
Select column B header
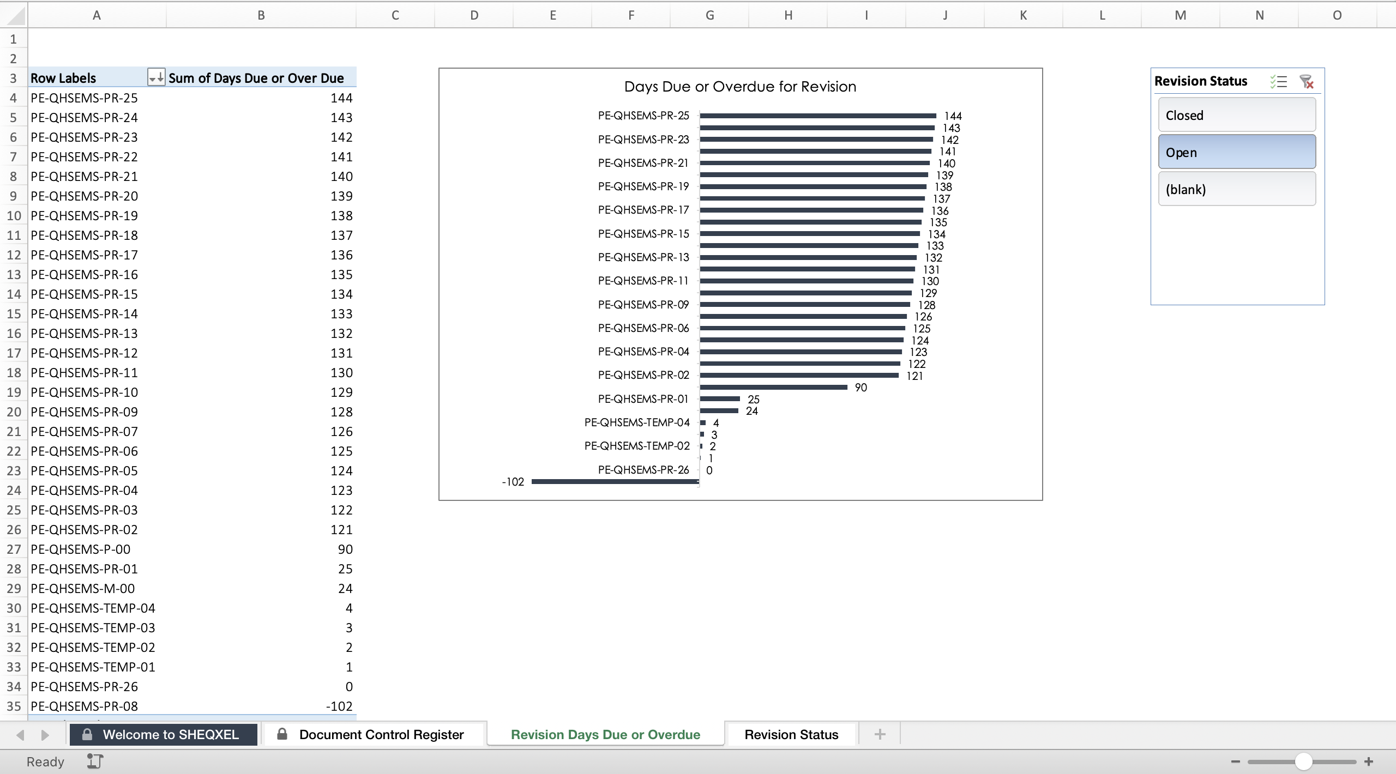[261, 15]
